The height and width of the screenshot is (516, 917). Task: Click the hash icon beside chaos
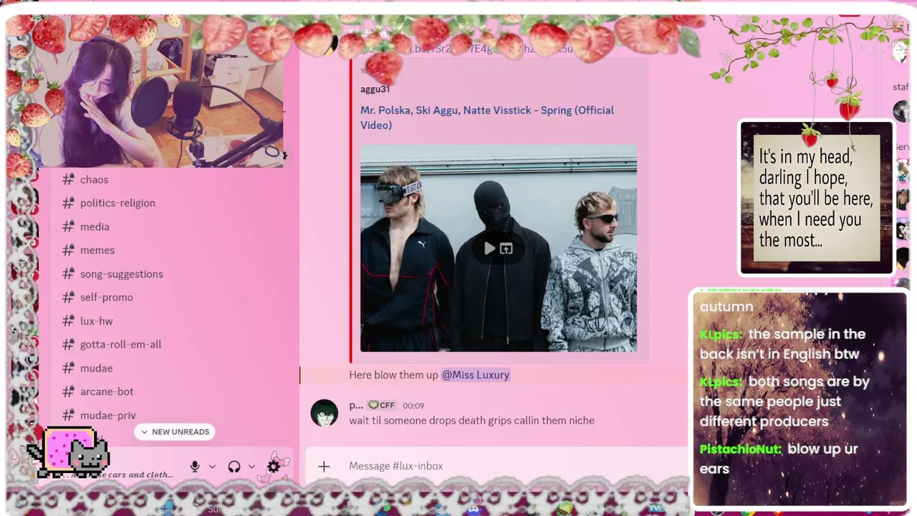(68, 180)
